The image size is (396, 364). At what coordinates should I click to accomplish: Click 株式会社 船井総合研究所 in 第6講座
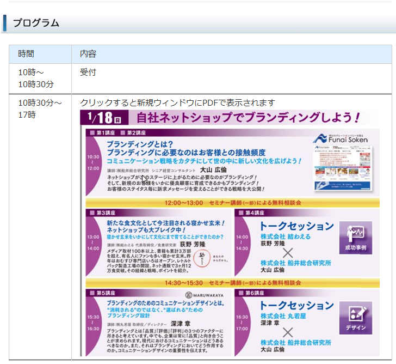point(296,343)
